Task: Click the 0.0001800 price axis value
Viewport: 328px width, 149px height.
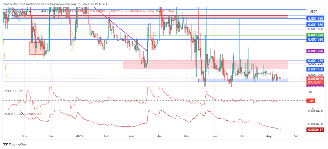Action: (316, 29)
